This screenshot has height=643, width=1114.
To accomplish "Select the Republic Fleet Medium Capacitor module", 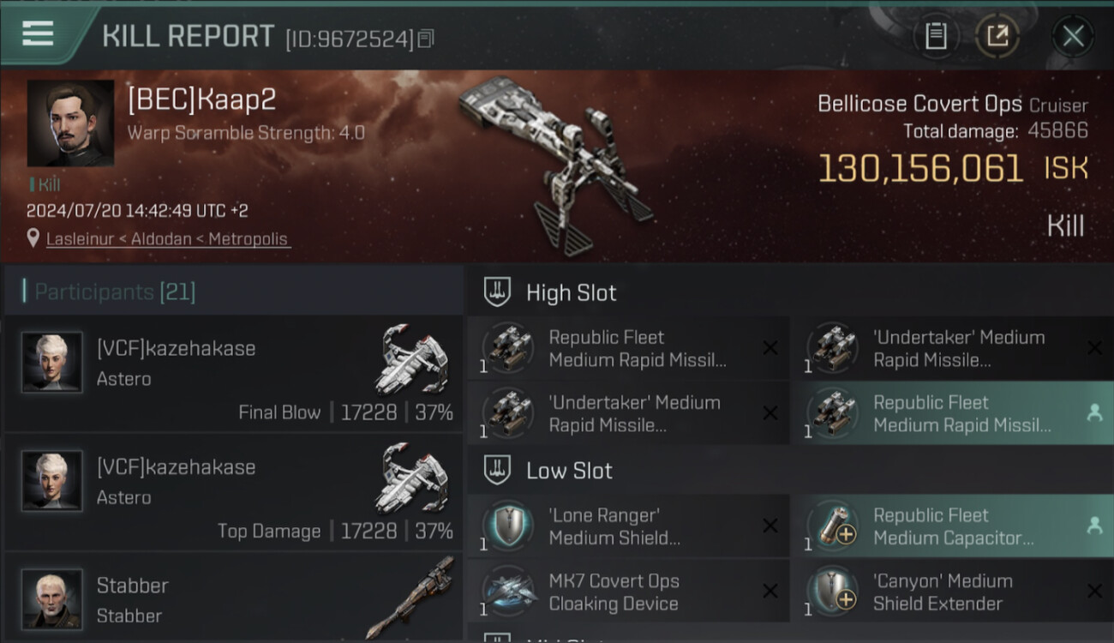I will tap(952, 526).
